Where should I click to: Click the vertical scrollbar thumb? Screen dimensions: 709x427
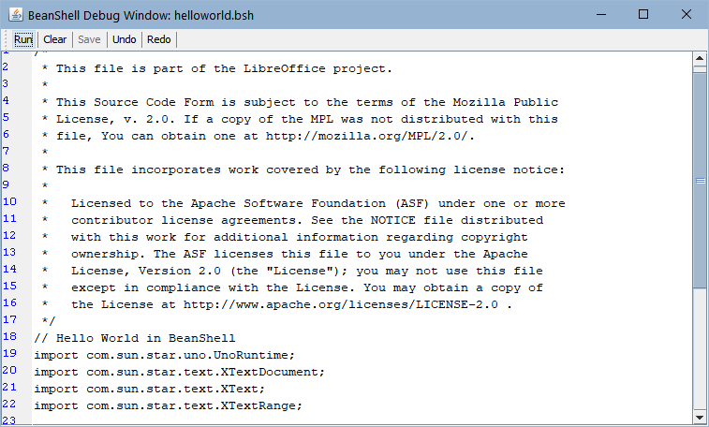click(700, 180)
